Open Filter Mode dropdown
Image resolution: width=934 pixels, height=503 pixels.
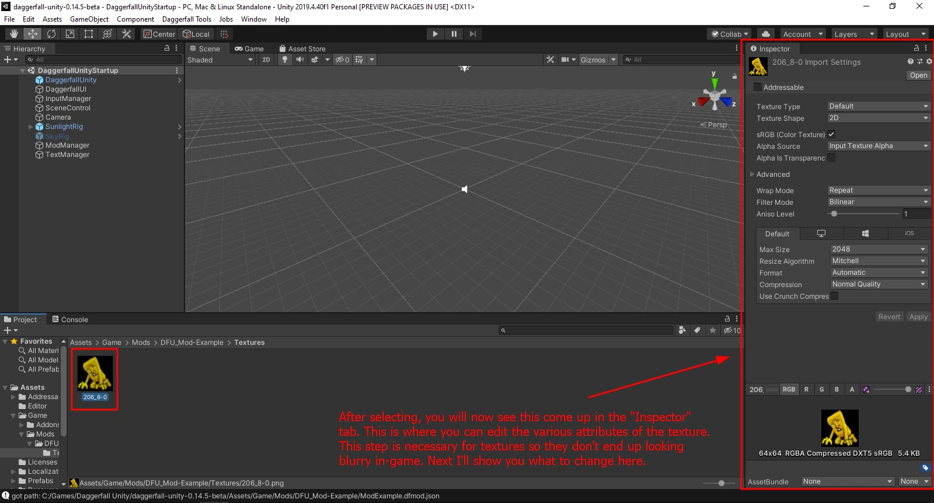(879, 202)
